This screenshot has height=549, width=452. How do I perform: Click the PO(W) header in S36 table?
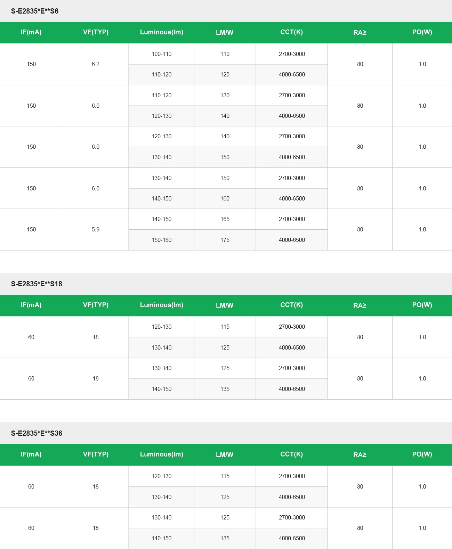[x=422, y=454]
